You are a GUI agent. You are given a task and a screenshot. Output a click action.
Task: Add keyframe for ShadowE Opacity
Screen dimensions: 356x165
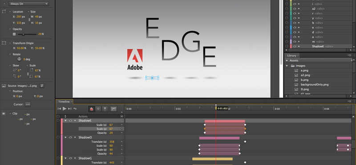click(x=121, y=133)
